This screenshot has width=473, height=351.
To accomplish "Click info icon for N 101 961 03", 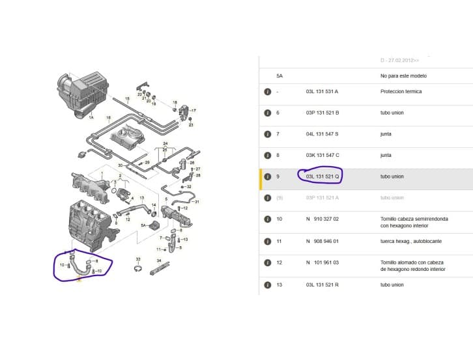I will (268, 262).
